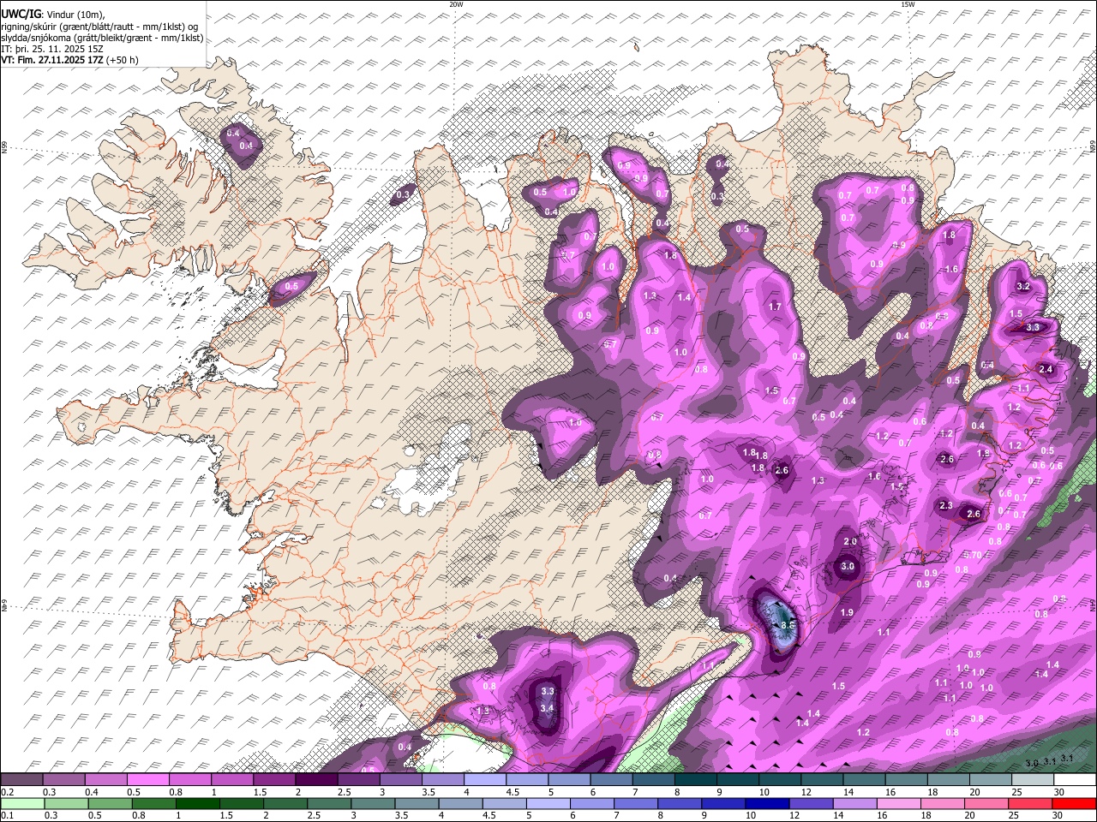Click the '(+50 h)' forecast offset text
Image resolution: width=1097 pixels, height=822 pixels.
point(123,60)
